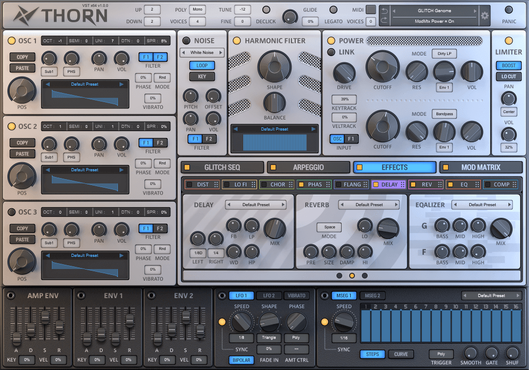
Task: Toggle OSC 3 power LED
Action: tap(12, 212)
